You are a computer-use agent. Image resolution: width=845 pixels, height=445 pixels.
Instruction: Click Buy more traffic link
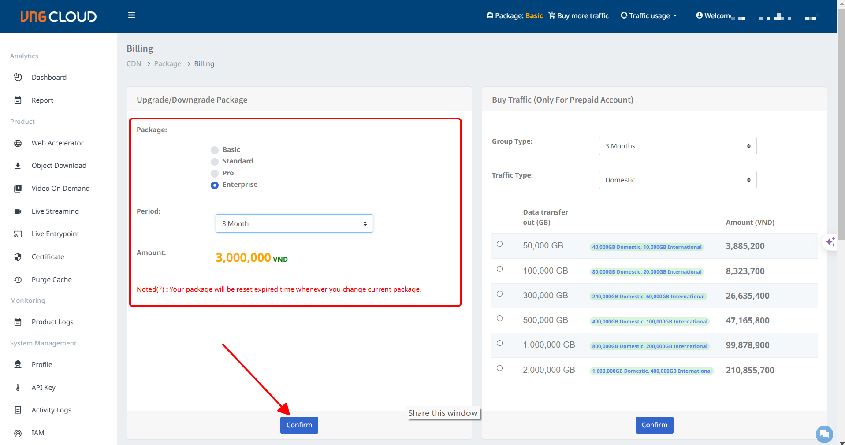point(578,16)
